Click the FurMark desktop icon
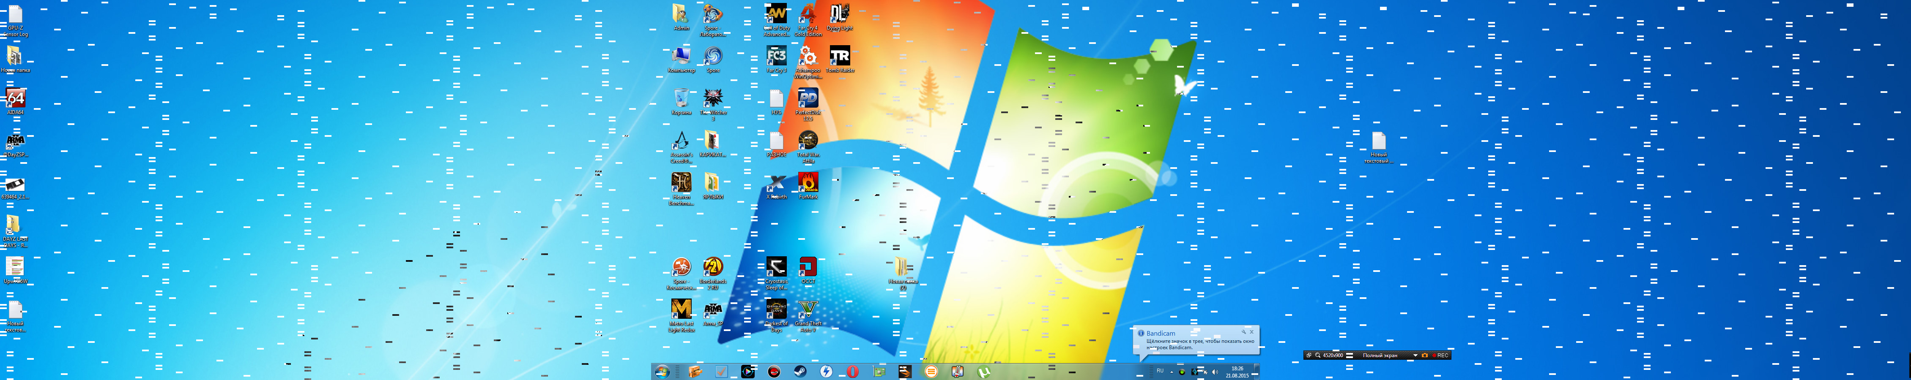 (808, 187)
